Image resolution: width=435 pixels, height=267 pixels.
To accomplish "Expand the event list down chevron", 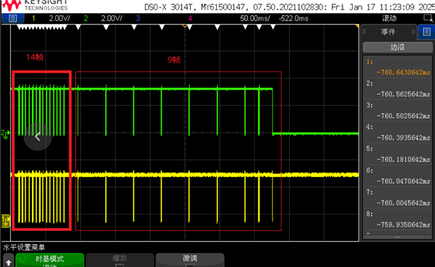I will tap(398, 236).
